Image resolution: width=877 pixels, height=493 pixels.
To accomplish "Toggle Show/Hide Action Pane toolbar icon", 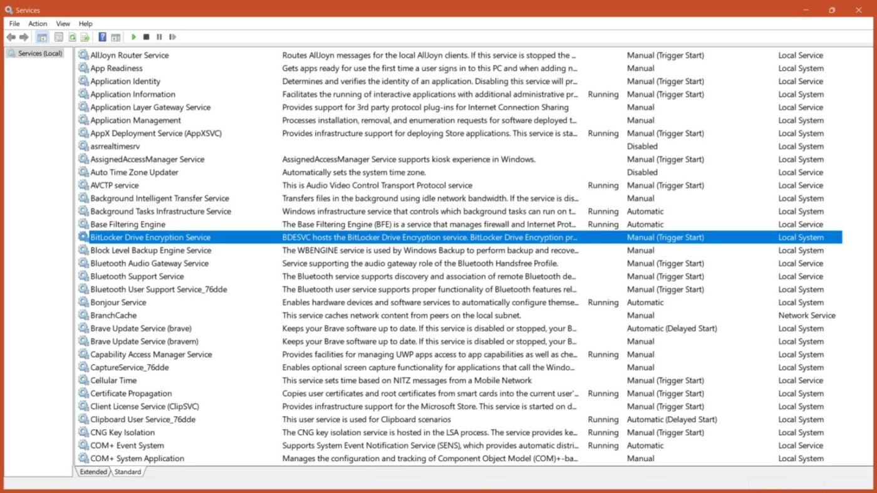I will click(116, 38).
